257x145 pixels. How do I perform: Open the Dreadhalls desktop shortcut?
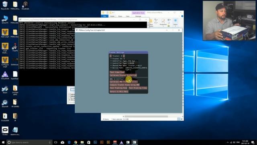click(x=25, y=6)
